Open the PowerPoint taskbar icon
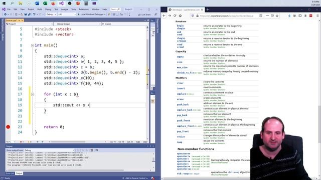Viewport: 321px width, 180px height. [78, 3]
